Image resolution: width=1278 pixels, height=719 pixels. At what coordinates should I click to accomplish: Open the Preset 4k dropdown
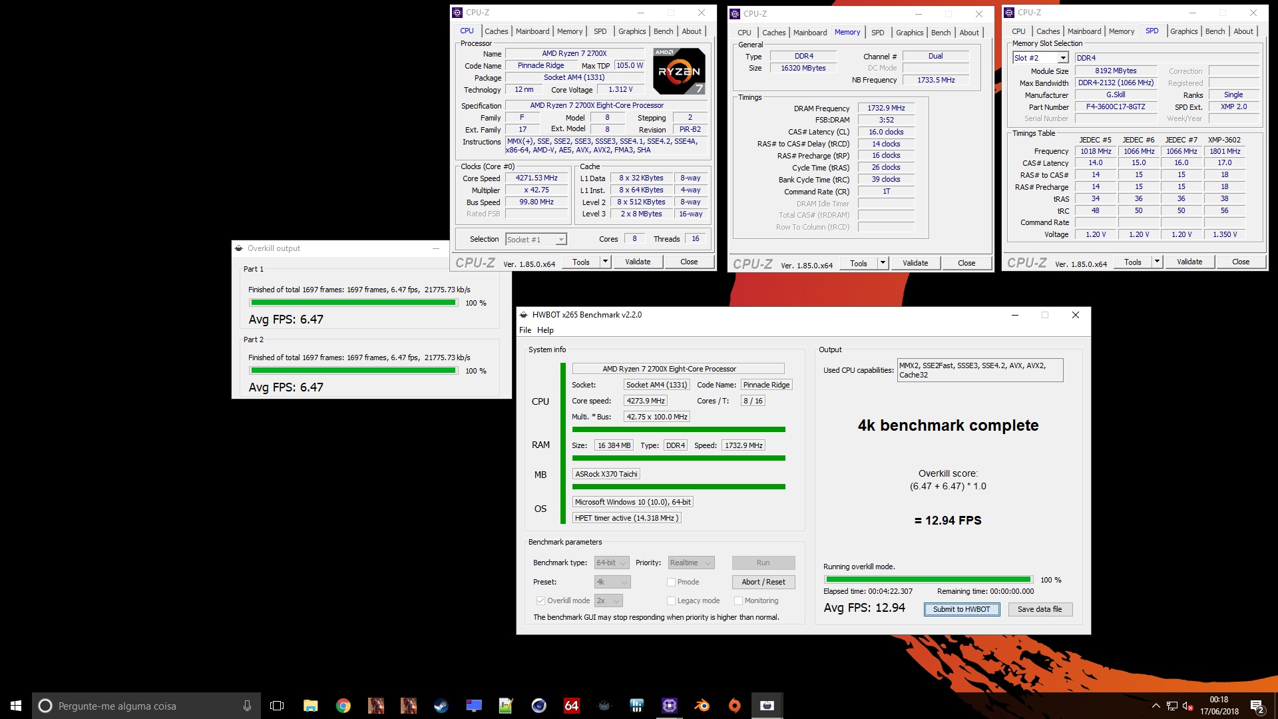coord(612,582)
